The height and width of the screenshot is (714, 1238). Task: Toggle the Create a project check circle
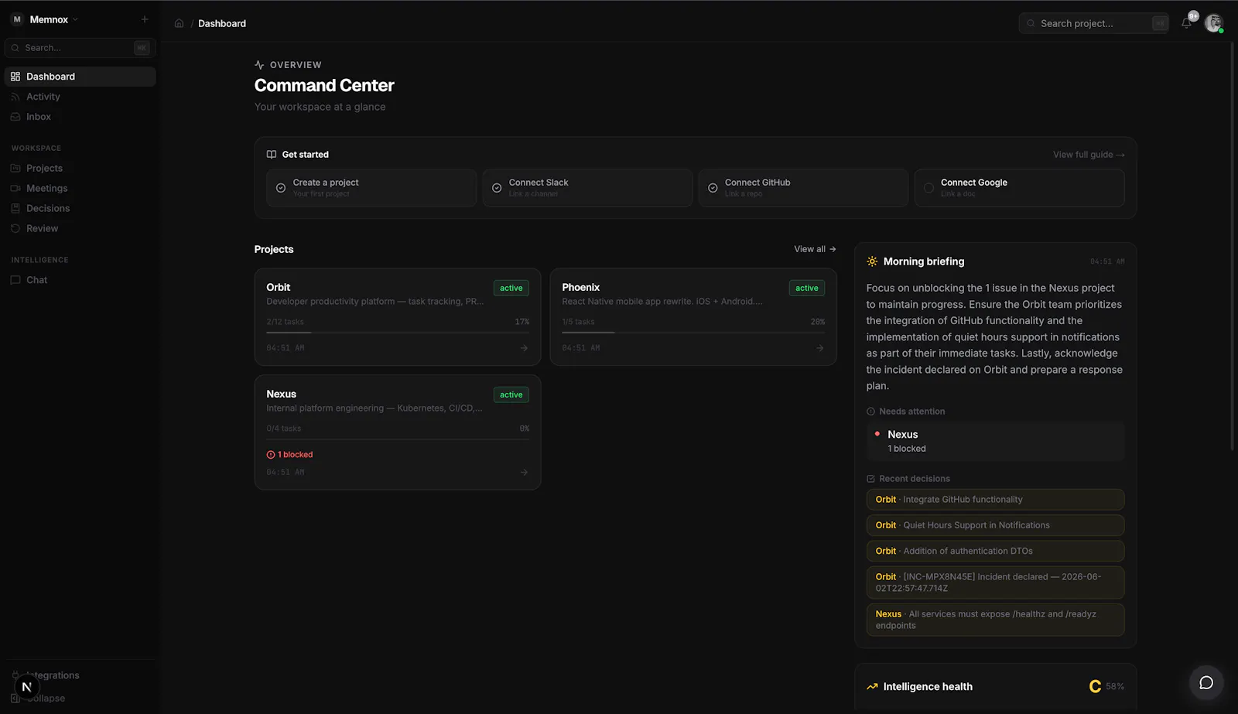click(x=281, y=188)
